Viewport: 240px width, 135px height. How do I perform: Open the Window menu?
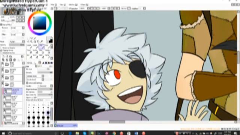tap(73, 5)
